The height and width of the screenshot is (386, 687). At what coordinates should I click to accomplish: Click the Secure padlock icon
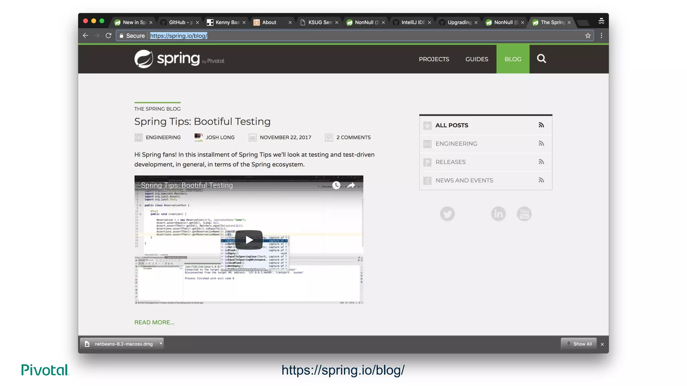121,36
